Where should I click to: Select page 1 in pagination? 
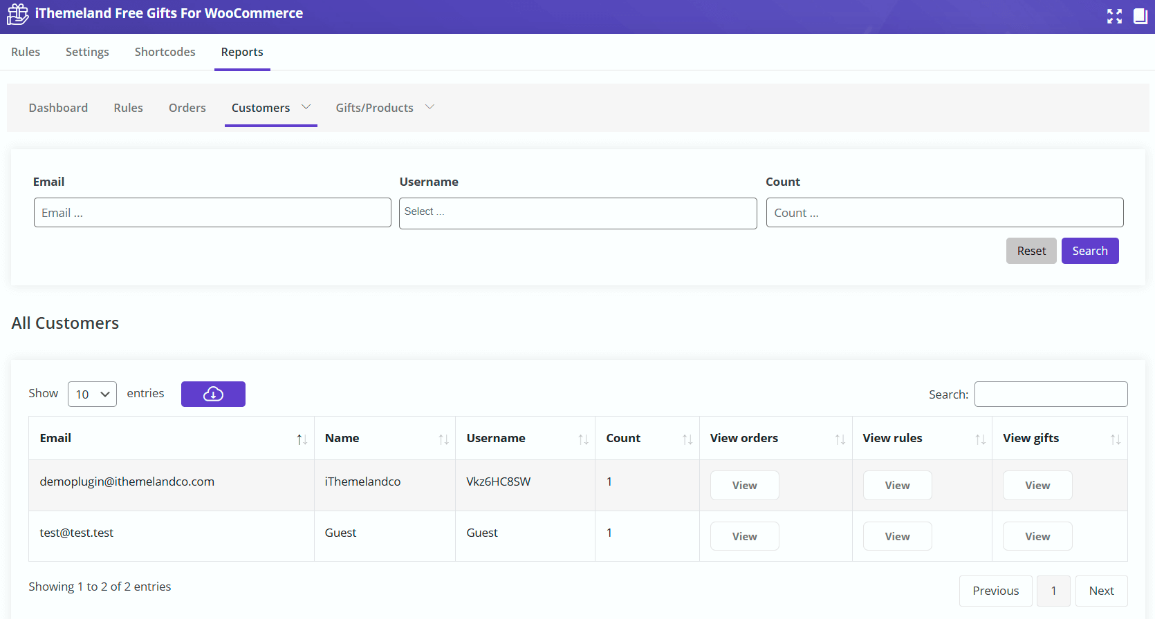click(x=1054, y=591)
